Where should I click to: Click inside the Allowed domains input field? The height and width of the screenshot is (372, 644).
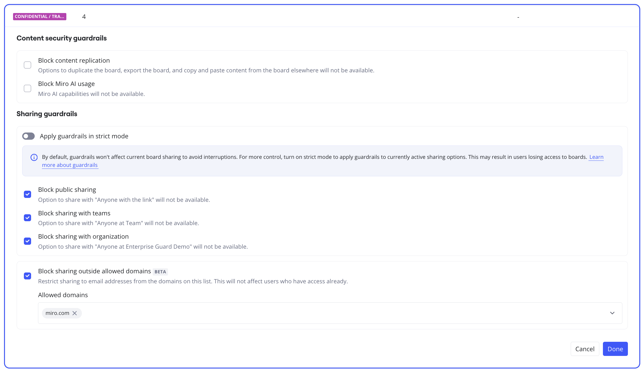333,313
